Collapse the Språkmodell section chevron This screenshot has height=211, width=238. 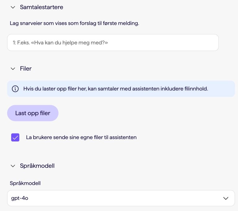coord(13,166)
